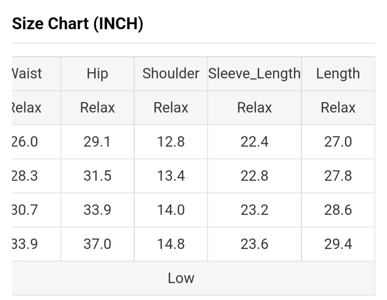Select the 28.6 length cell
This screenshot has height=300, width=387.
tap(338, 210)
